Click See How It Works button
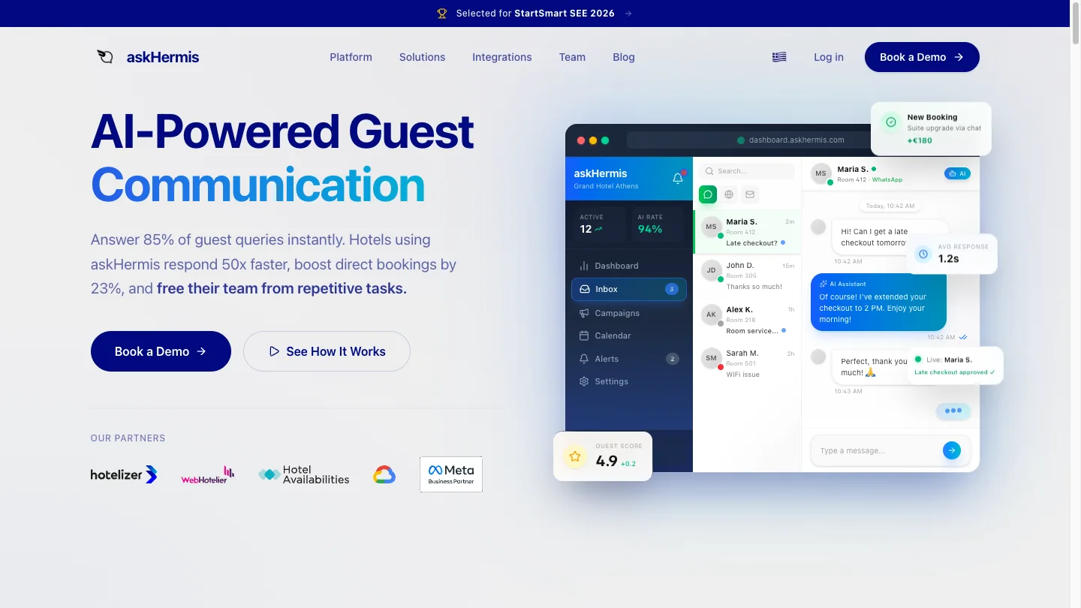The width and height of the screenshot is (1081, 608). tap(327, 351)
